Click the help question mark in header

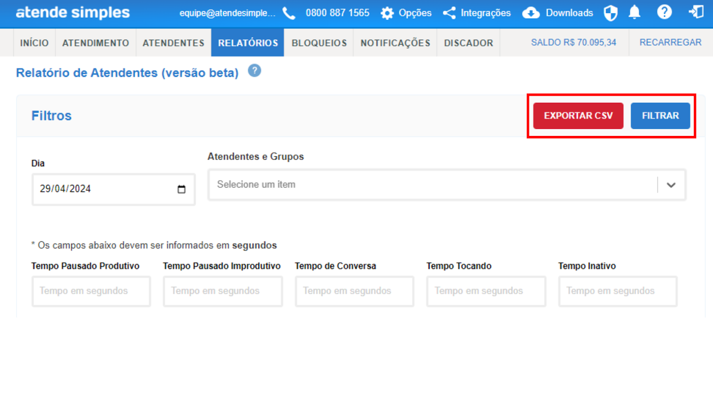[664, 12]
